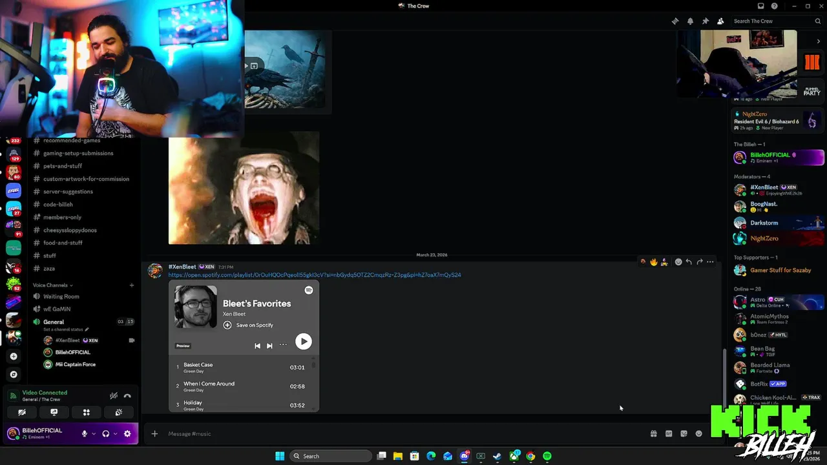Open User Settings gear icon

127,434
